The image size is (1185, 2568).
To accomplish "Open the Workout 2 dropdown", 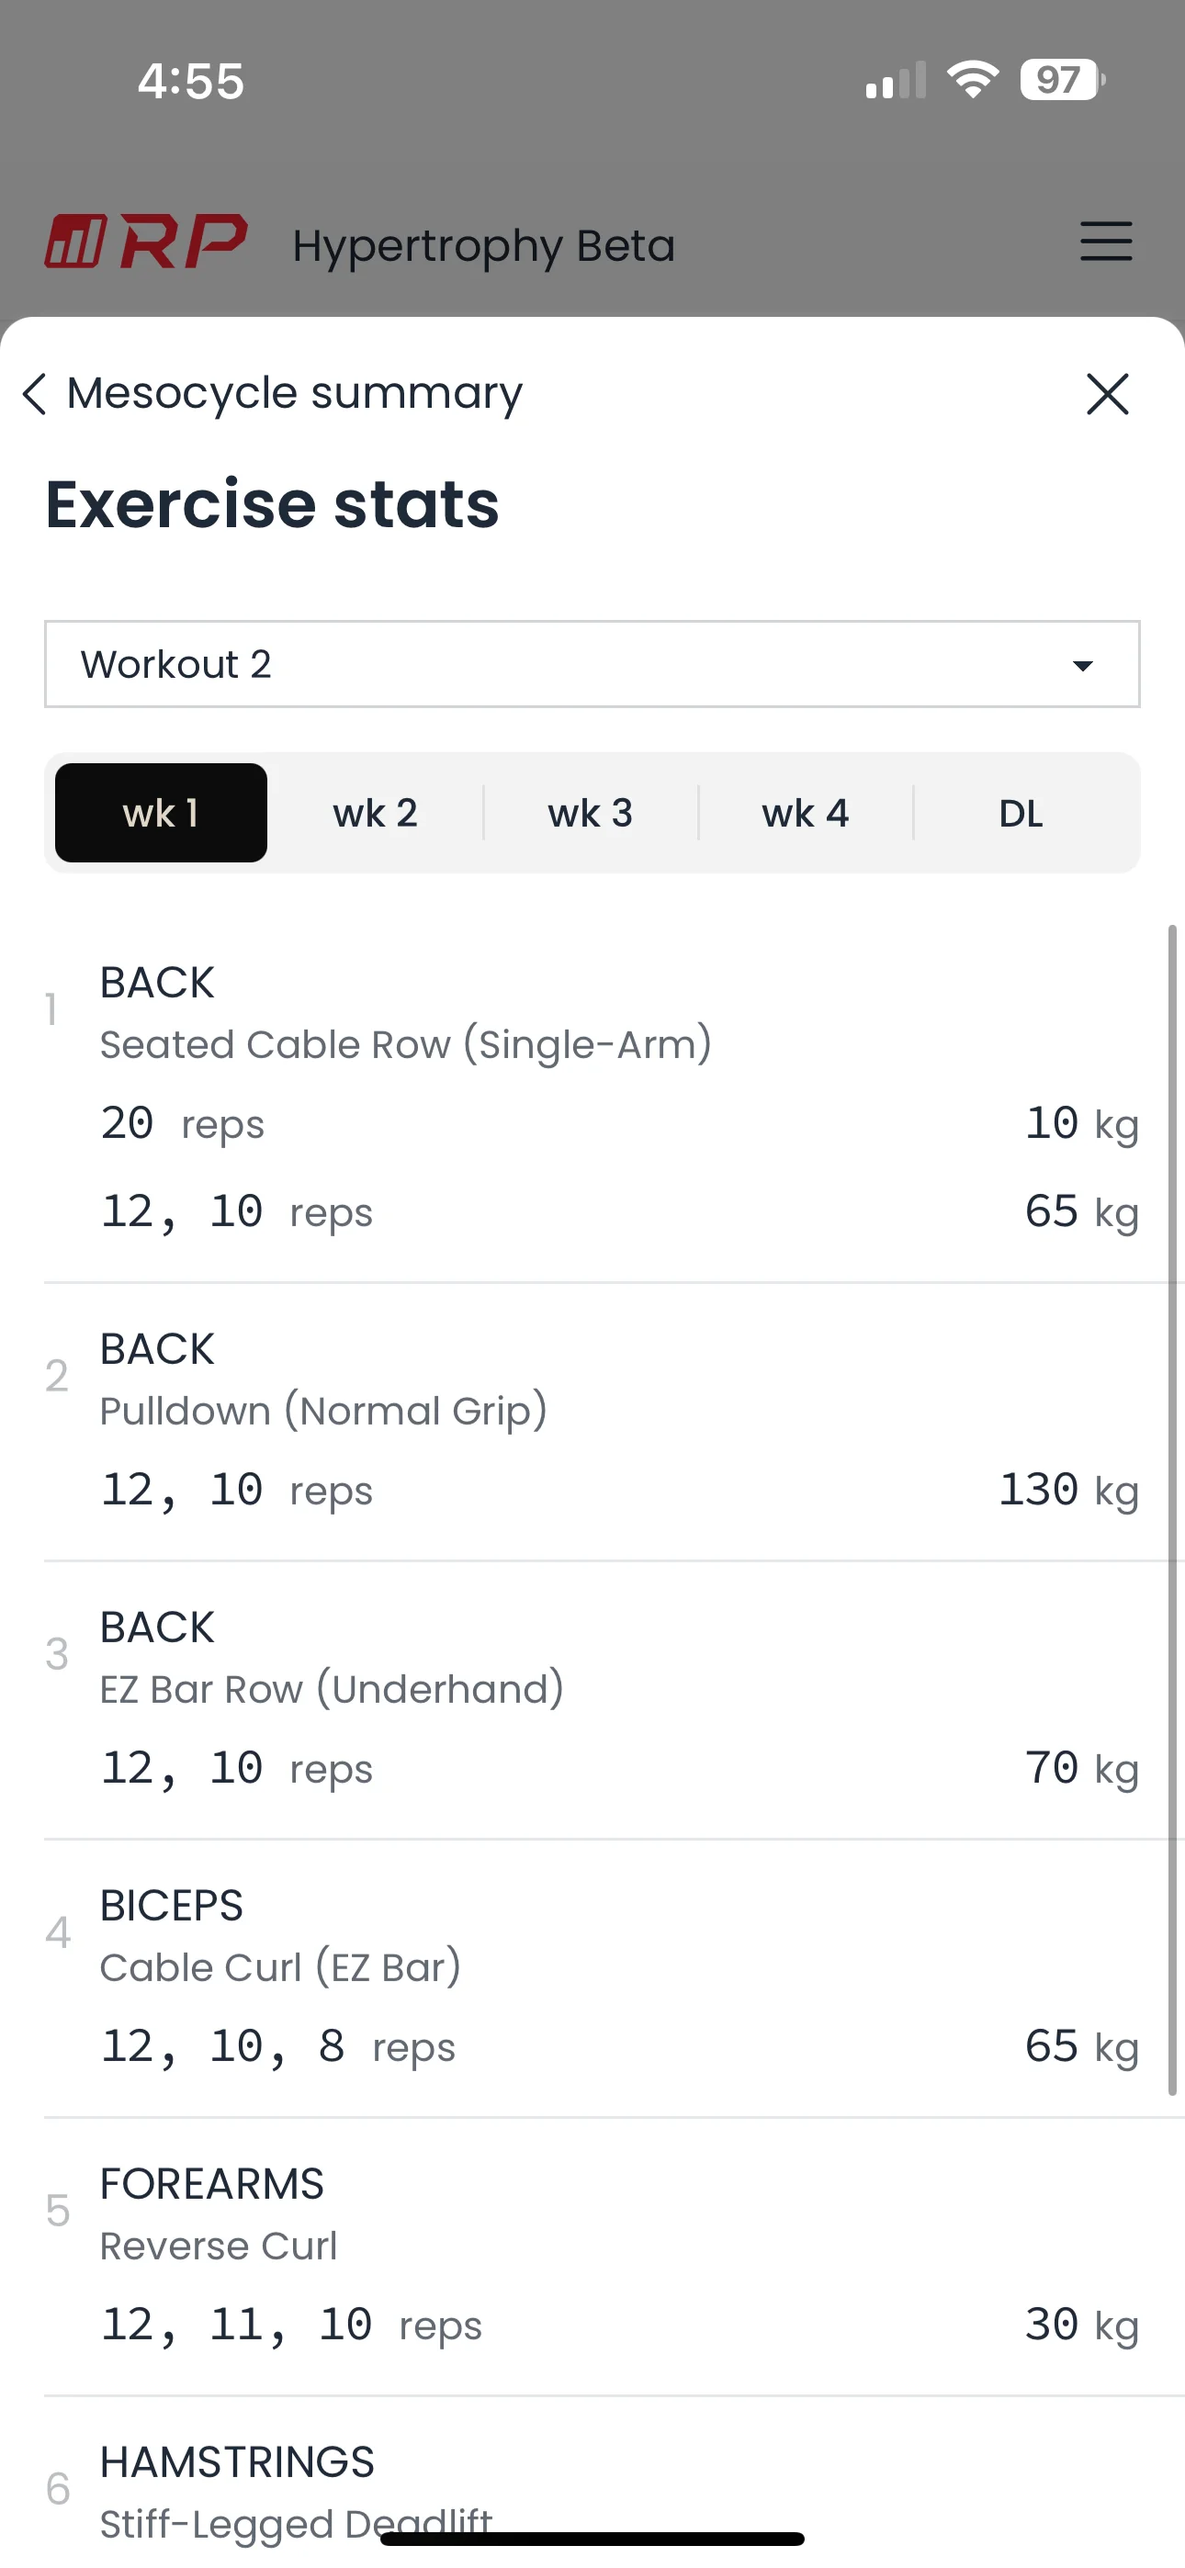I will pos(592,664).
